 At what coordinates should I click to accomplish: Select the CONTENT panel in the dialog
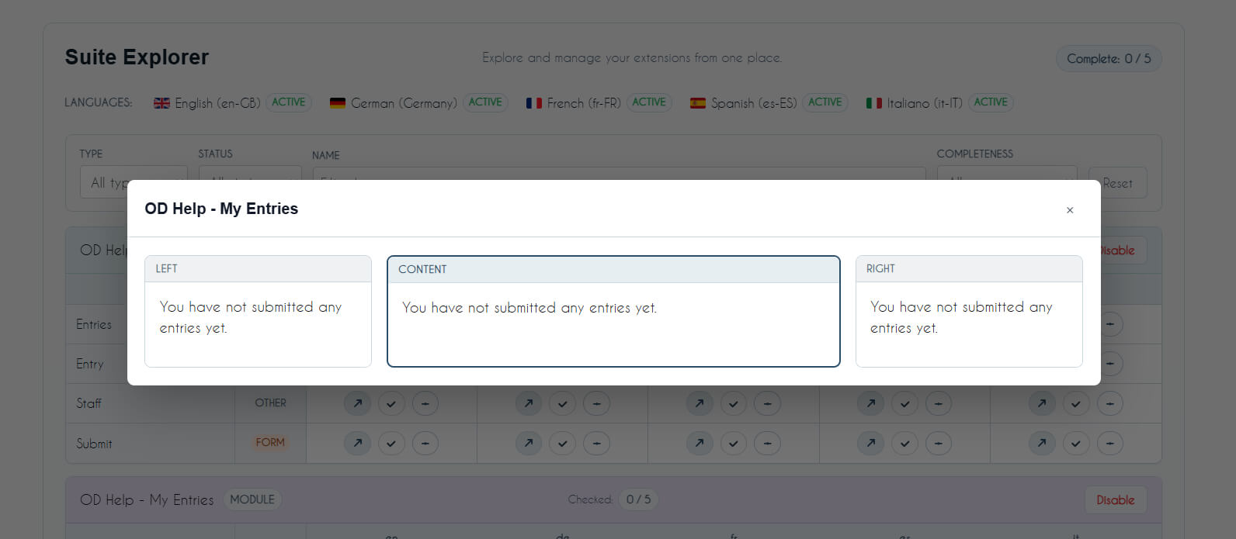613,311
